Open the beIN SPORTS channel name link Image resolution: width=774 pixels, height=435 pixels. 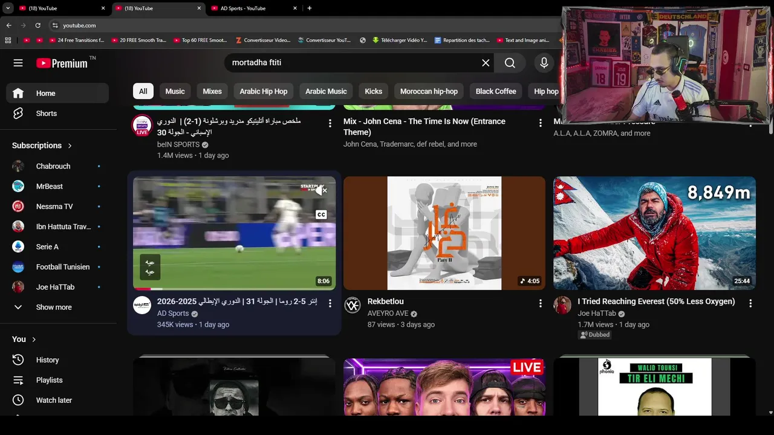(178, 144)
